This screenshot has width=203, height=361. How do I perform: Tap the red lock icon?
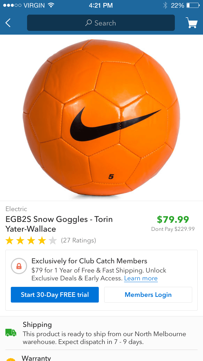19,266
